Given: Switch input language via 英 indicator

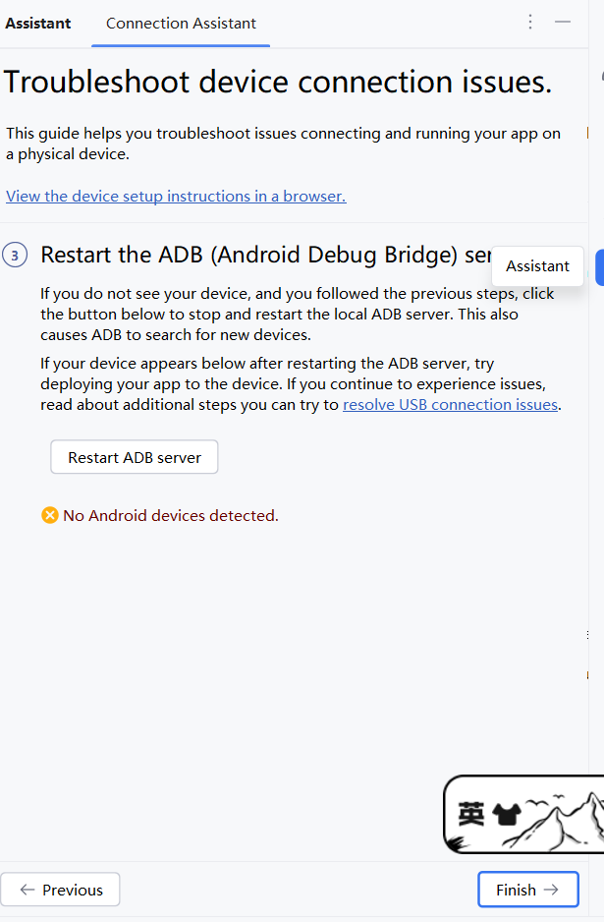Looking at the screenshot, I should pos(471,815).
